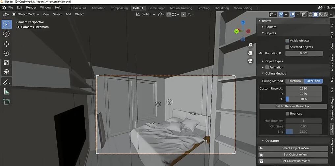
Task: Enable the Selected objects checkbox
Action: pyautogui.click(x=287, y=47)
